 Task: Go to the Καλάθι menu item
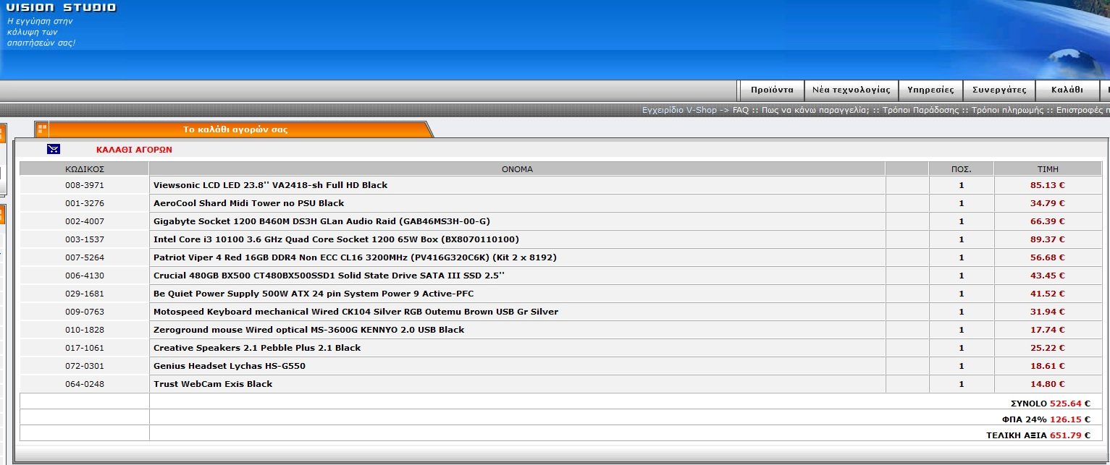coord(1067,90)
